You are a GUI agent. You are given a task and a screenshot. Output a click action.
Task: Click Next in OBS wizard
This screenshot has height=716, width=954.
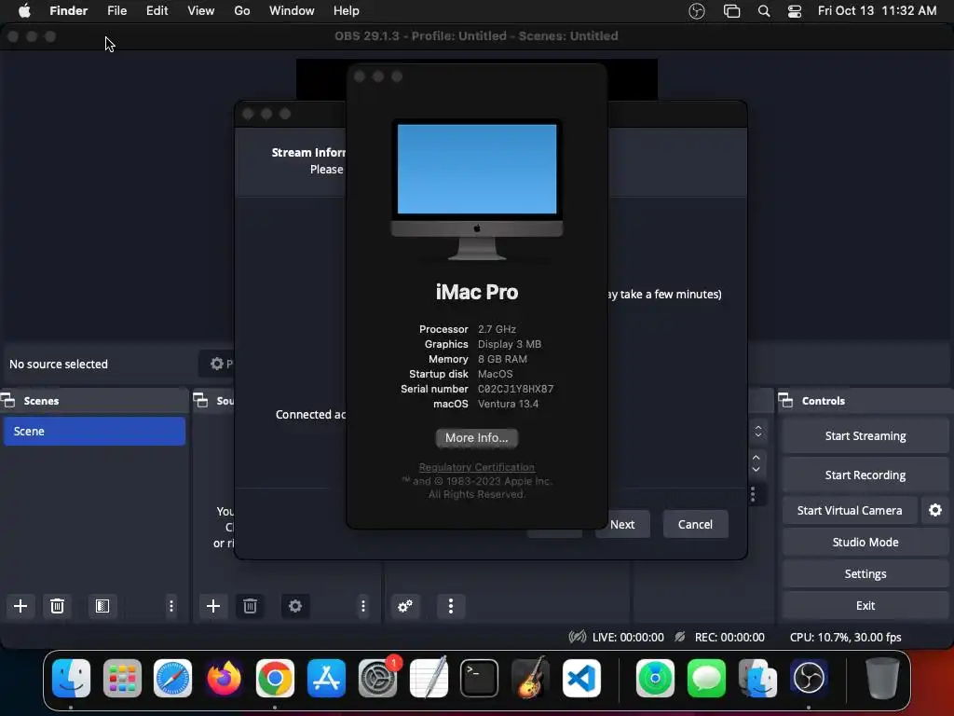pyautogui.click(x=622, y=524)
